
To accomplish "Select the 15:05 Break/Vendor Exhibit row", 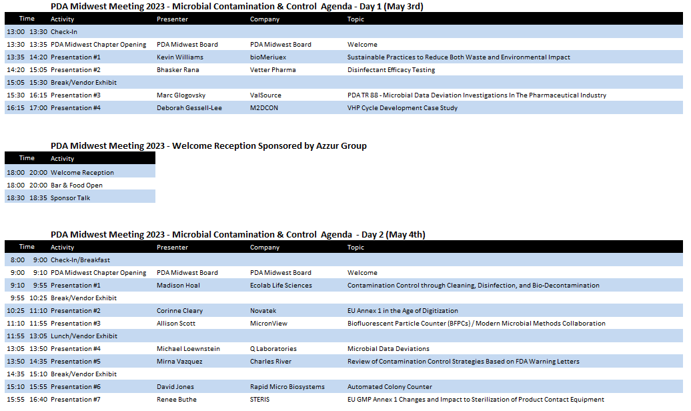I will point(343,83).
